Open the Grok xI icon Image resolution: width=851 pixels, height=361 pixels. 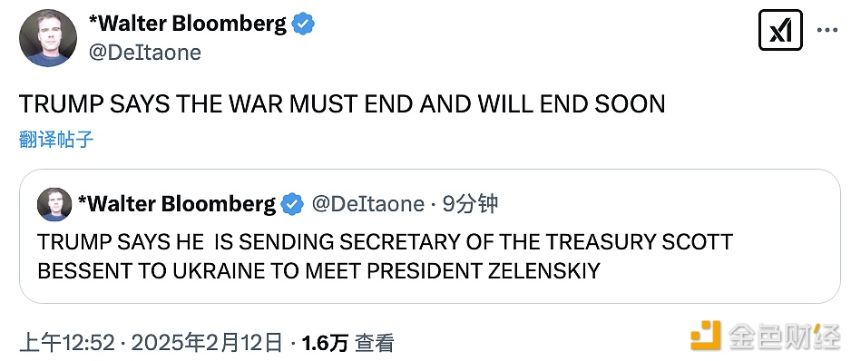coord(780,31)
